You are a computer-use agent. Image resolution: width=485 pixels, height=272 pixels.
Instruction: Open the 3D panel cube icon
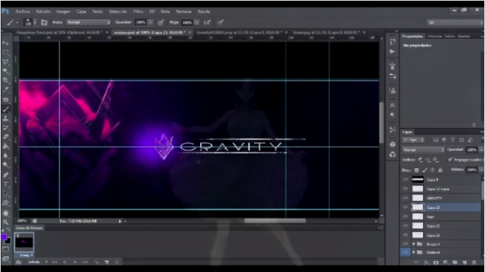[392, 145]
